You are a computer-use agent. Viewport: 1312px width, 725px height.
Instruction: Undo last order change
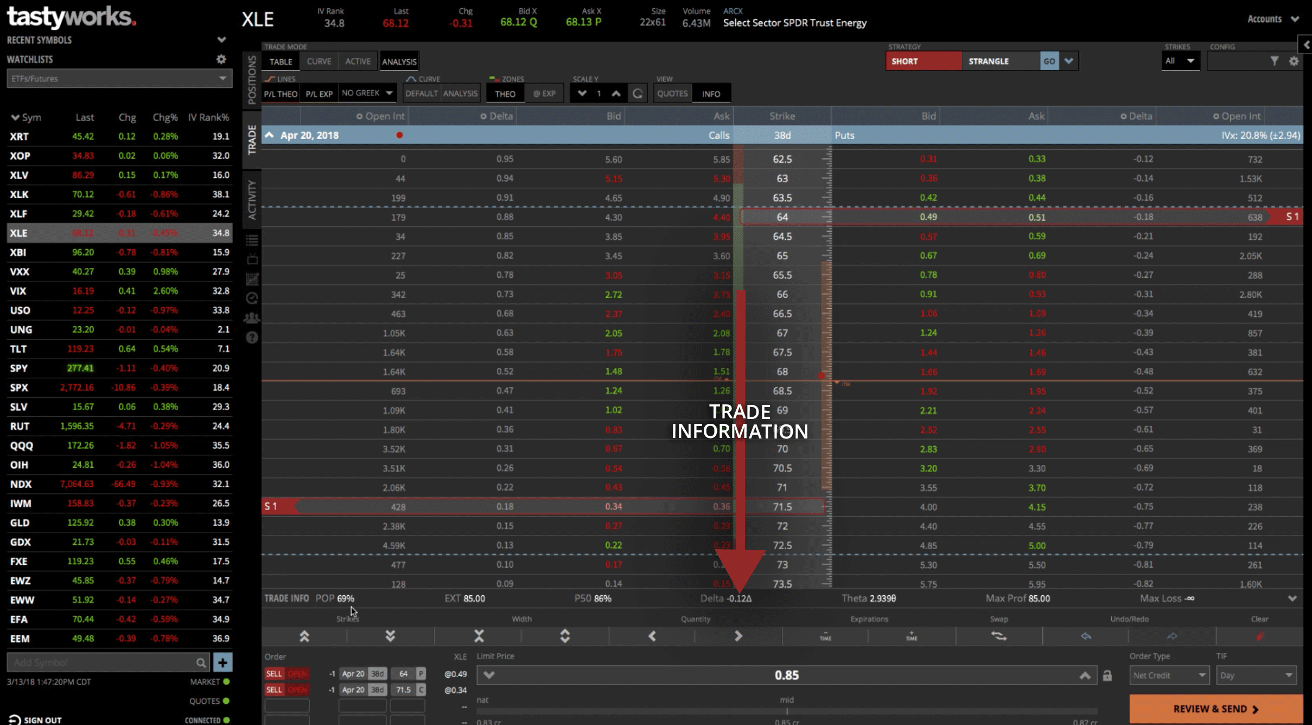[x=1086, y=636]
